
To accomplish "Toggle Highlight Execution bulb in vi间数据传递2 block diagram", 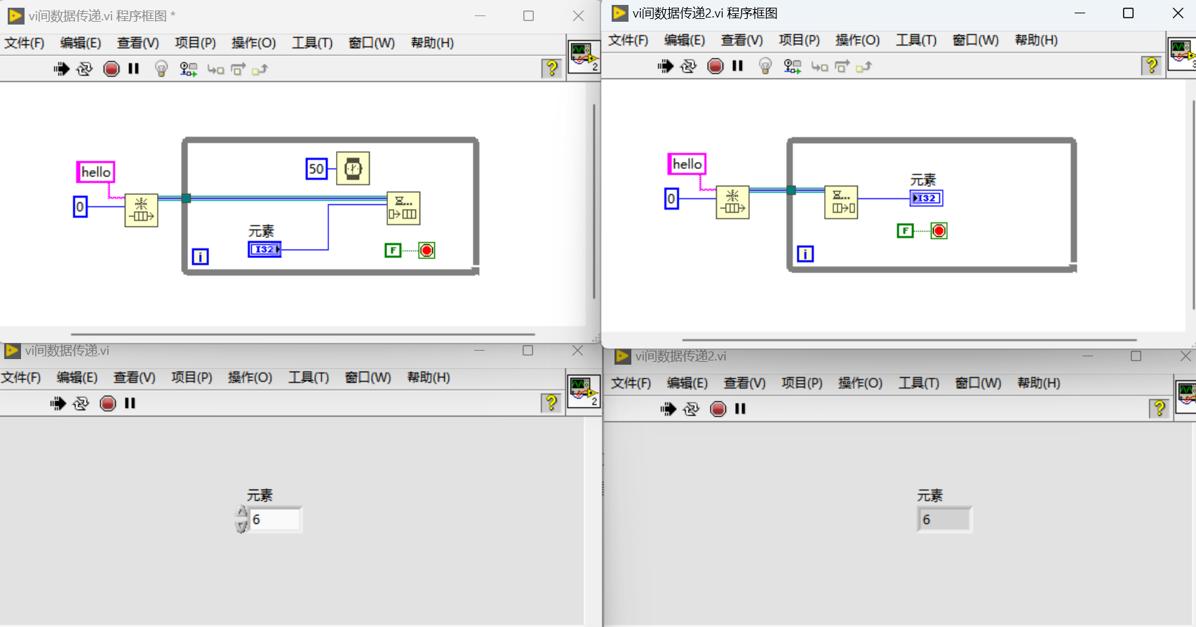I will point(765,66).
